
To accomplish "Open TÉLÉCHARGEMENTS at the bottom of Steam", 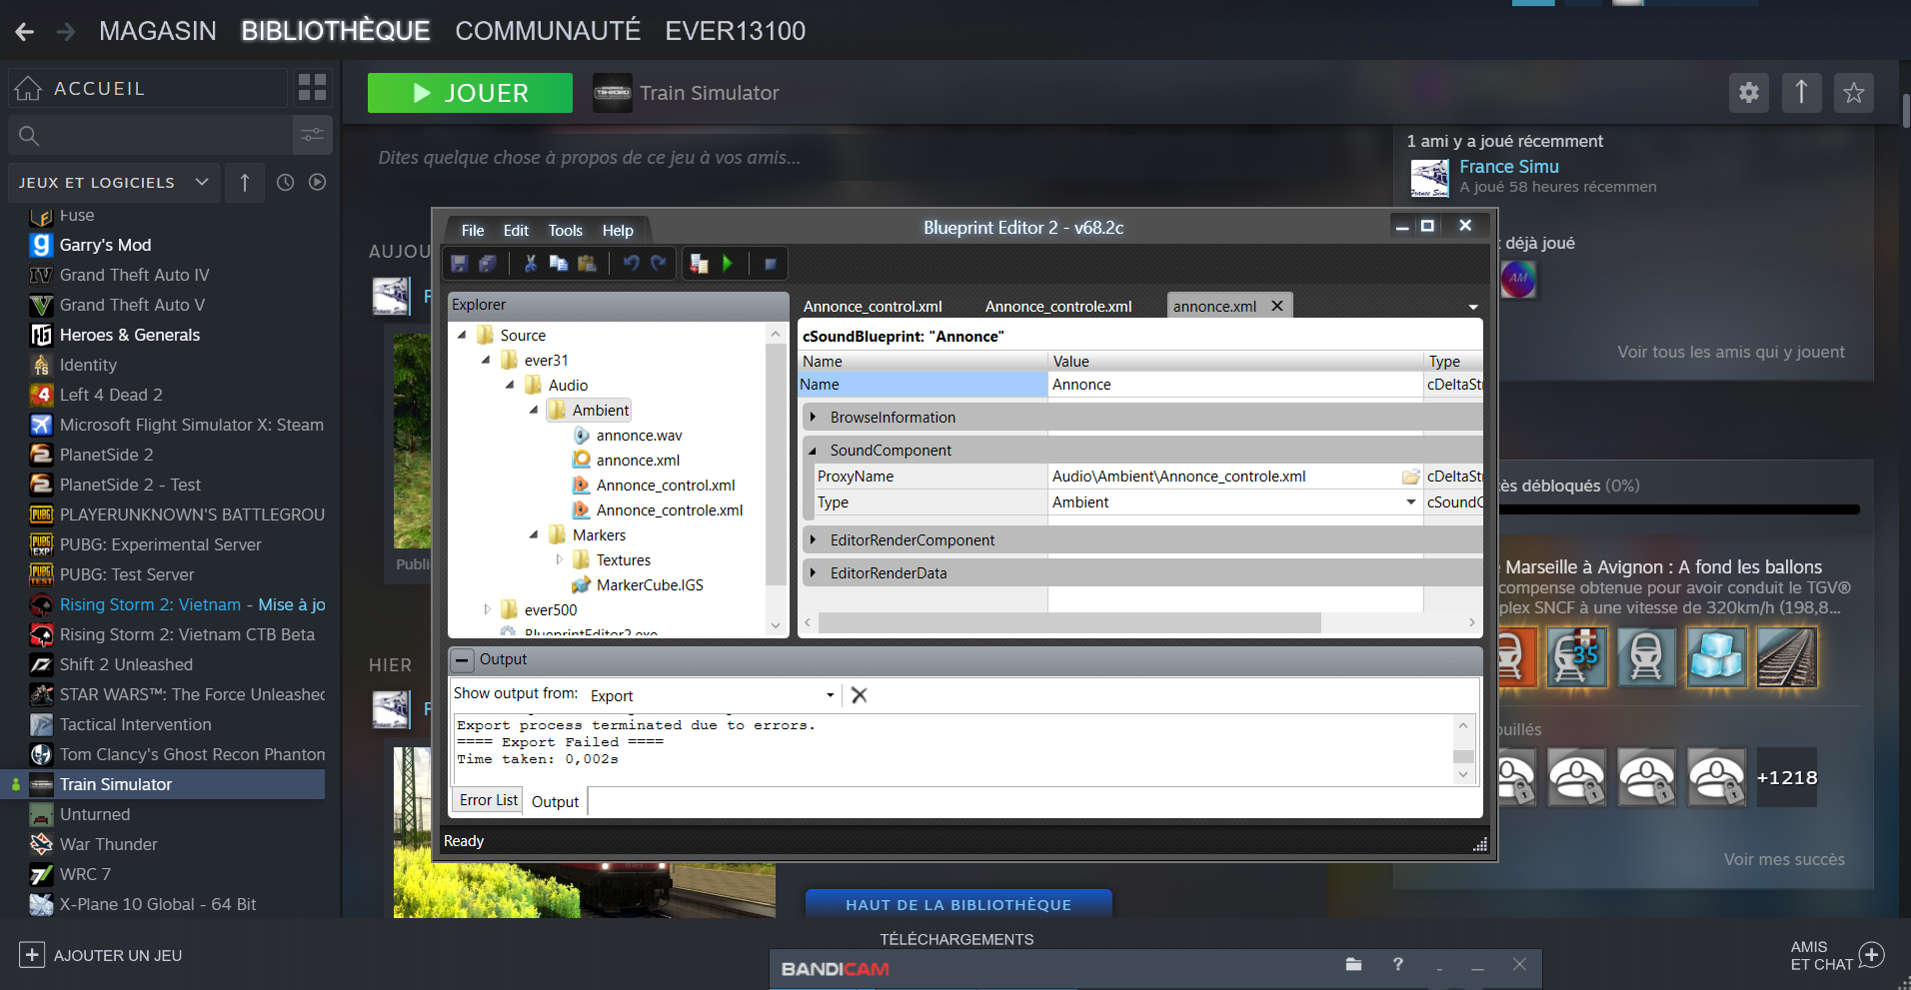I will click(x=956, y=939).
